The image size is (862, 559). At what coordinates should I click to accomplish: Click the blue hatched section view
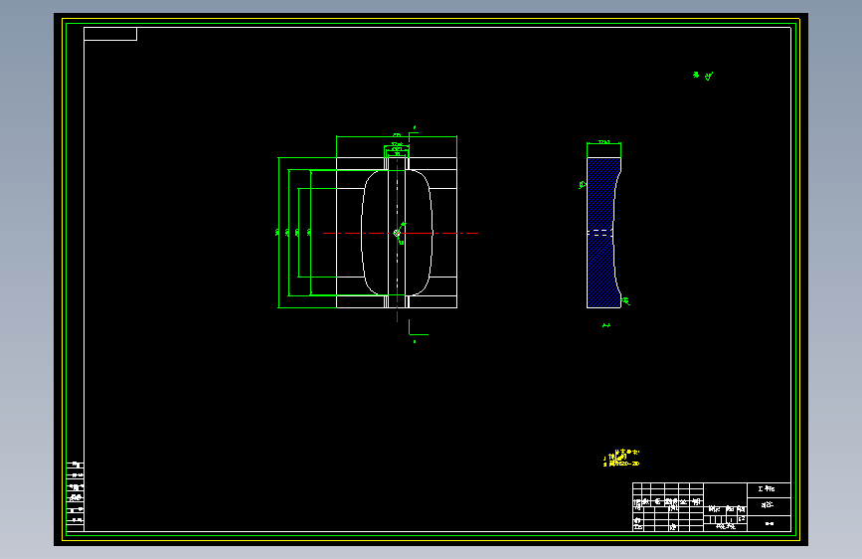[602, 233]
